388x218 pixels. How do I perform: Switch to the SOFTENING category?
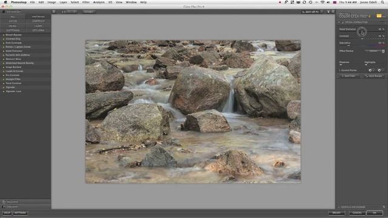(13, 30)
